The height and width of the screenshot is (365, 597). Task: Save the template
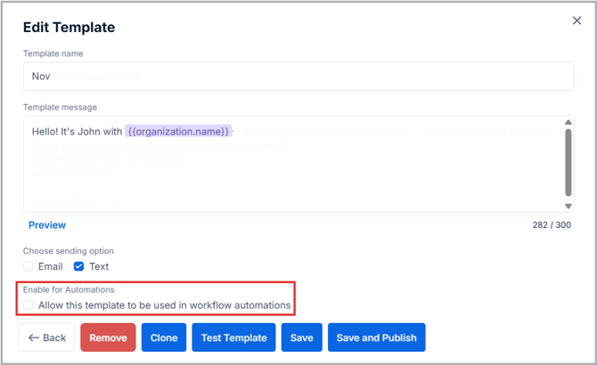point(301,337)
